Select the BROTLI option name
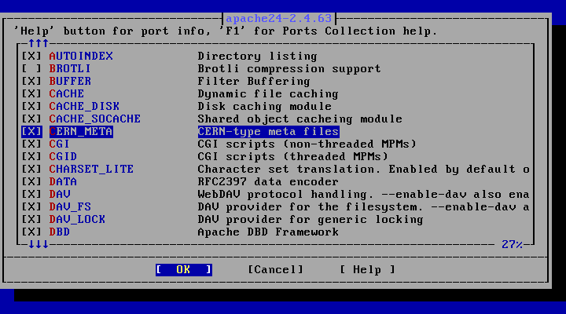This screenshot has width=566, height=314. tap(70, 69)
